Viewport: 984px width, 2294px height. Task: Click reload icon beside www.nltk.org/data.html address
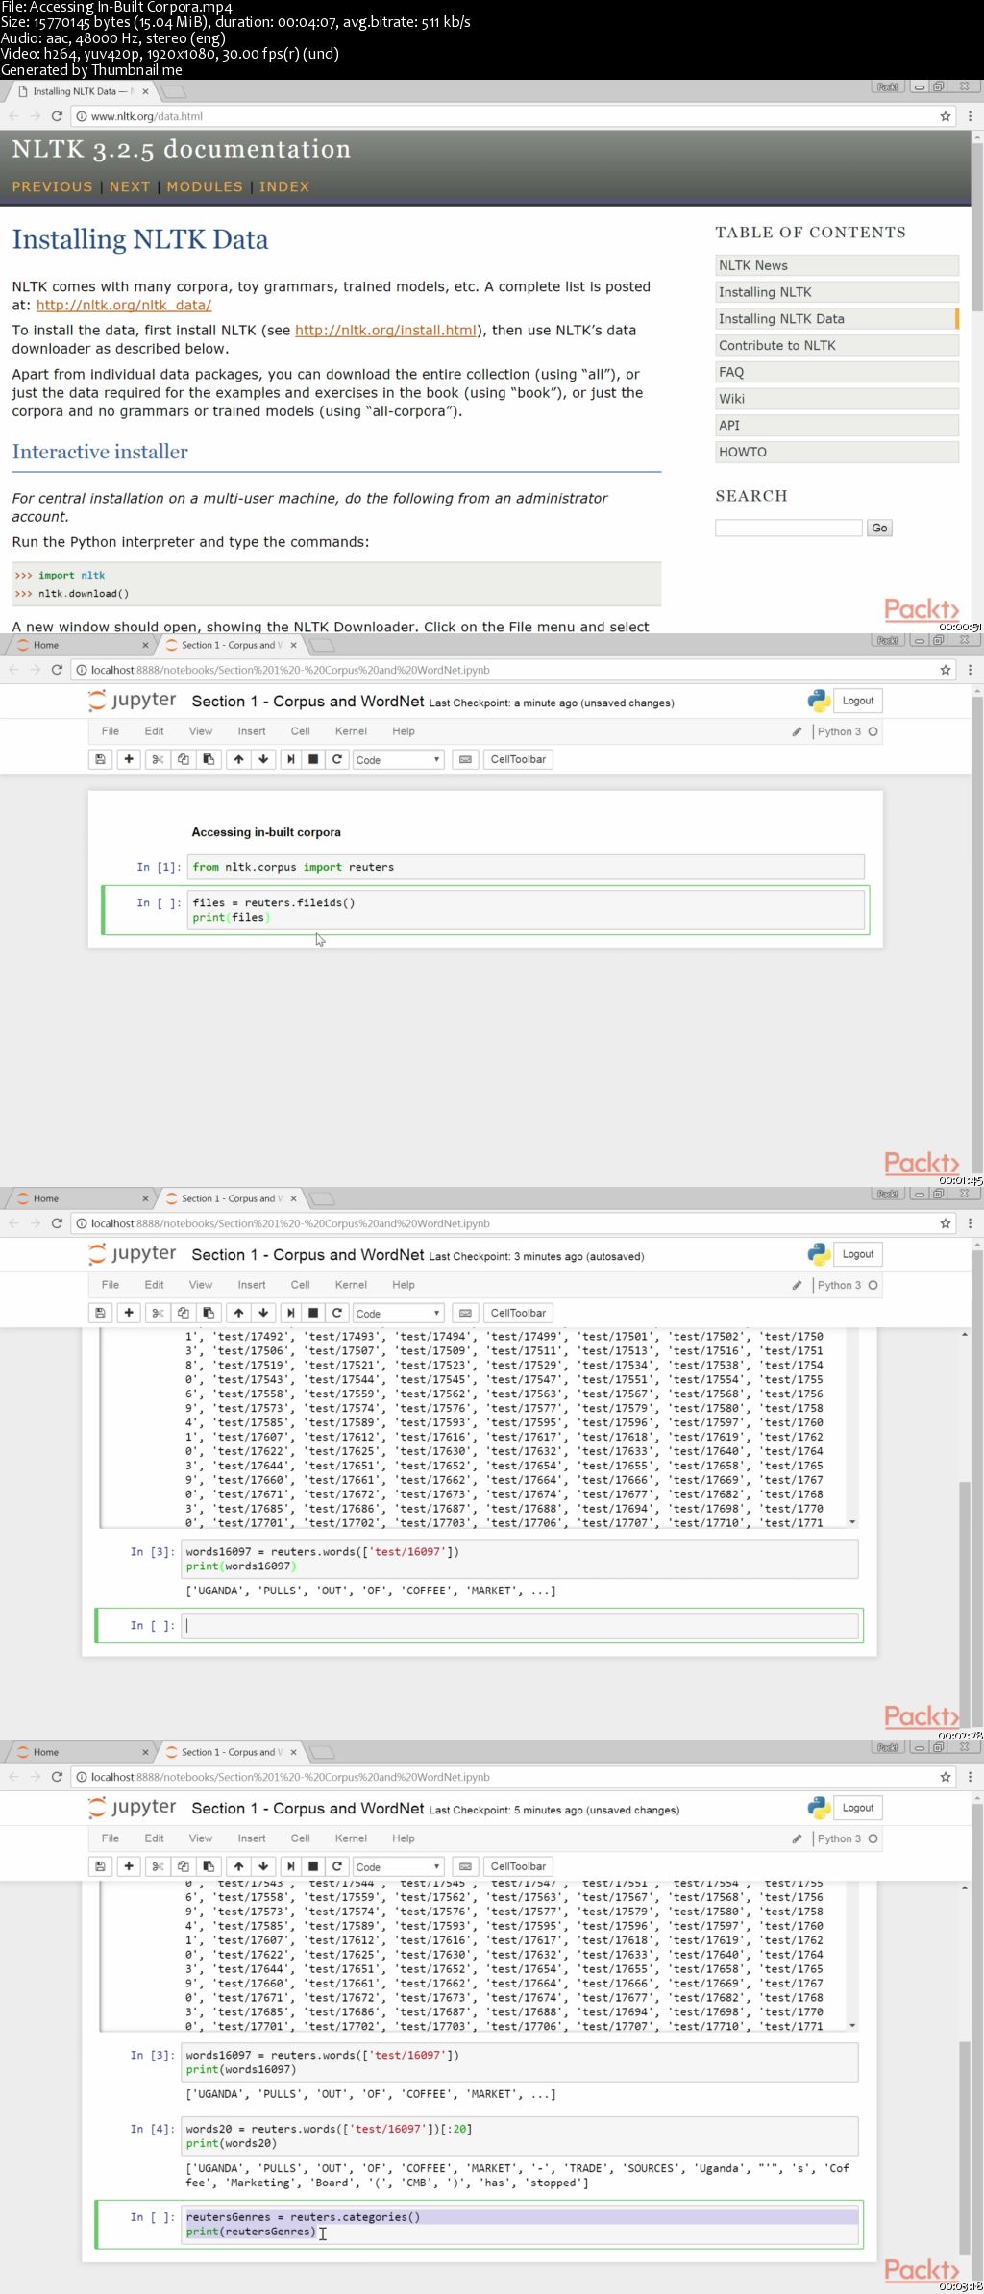[57, 116]
